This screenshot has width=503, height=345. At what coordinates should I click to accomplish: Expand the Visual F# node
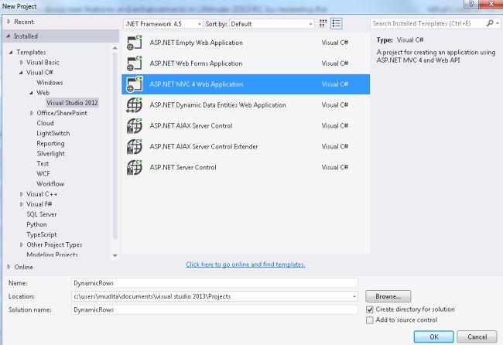click(22, 204)
